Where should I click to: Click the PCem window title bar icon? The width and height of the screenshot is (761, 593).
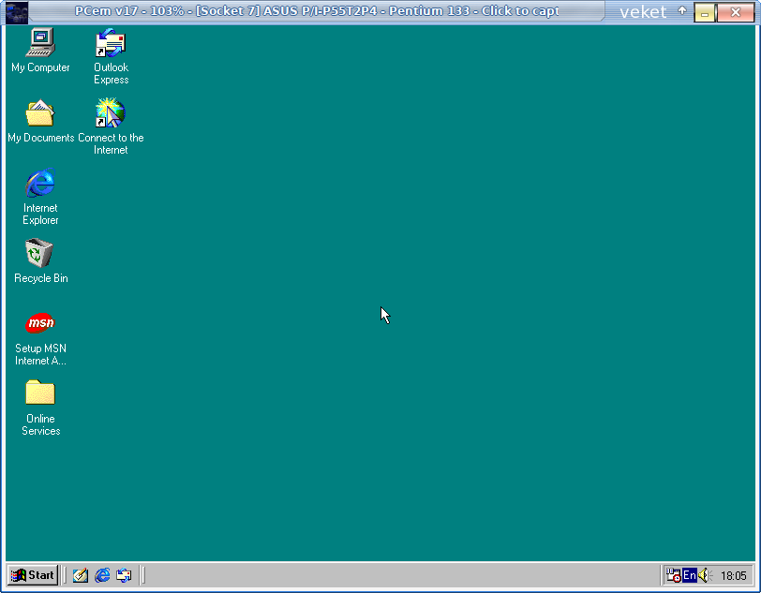[x=17, y=11]
